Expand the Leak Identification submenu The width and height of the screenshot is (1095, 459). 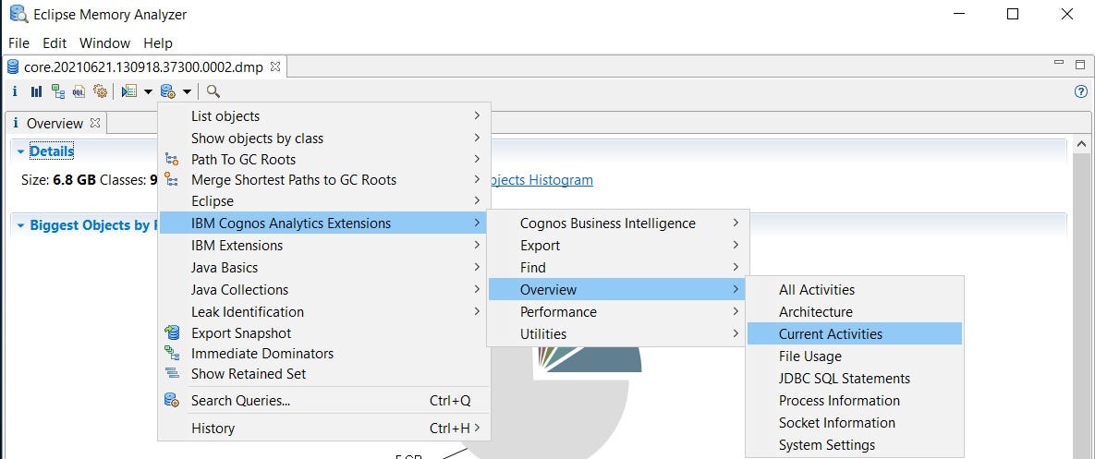pos(324,312)
